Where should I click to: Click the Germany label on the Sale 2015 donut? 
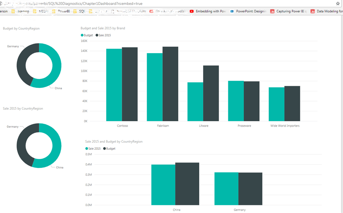point(13,126)
